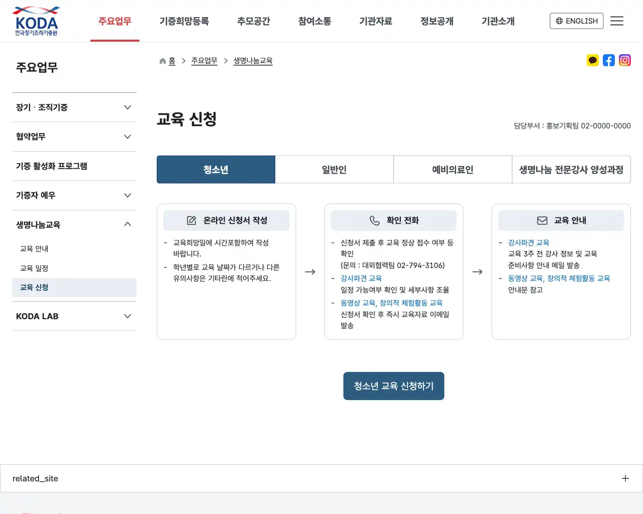The height and width of the screenshot is (514, 643).
Task: Open the Instagram icon
Action: click(625, 60)
